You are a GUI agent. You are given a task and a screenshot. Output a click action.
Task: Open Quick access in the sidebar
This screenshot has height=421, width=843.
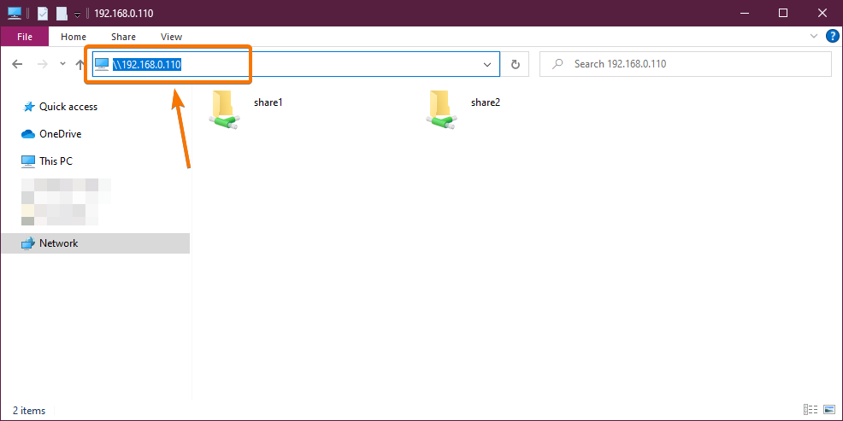[68, 107]
